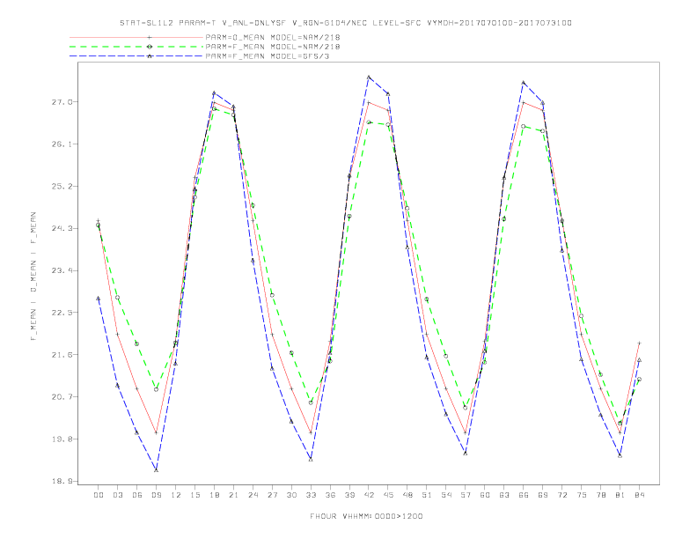Click the x-axis forecast hour label 51
This screenshot has width=697, height=539.
click(427, 495)
